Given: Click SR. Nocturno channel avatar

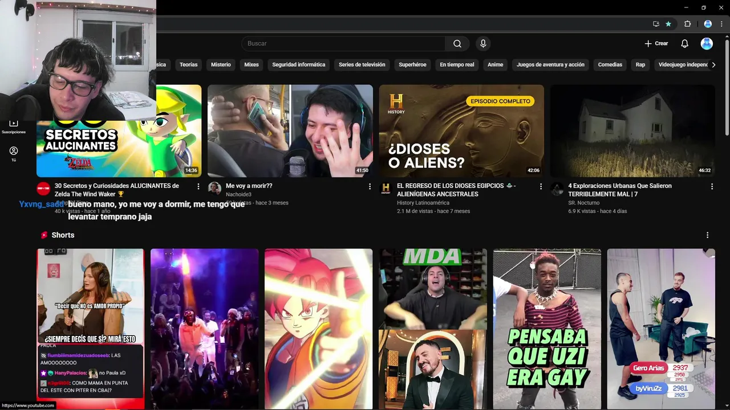Looking at the screenshot, I should tap(557, 189).
